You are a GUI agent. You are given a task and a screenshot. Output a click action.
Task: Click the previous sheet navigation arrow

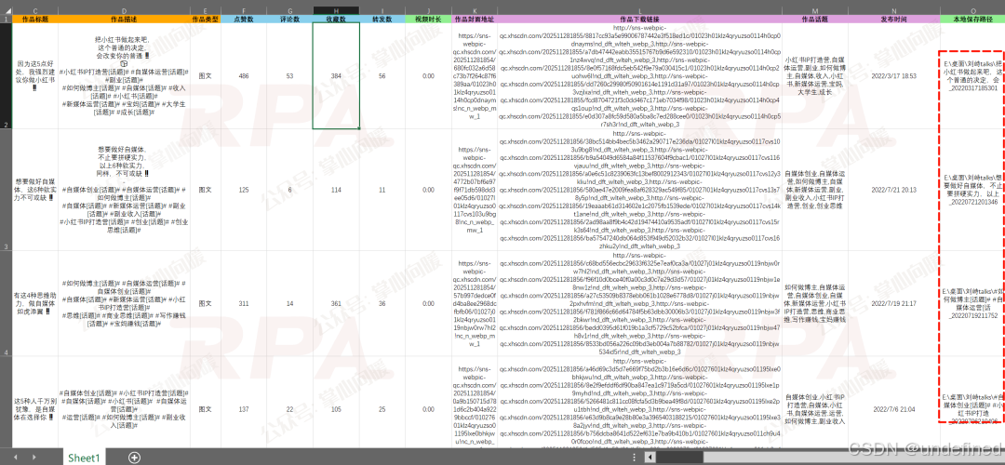click(16, 458)
